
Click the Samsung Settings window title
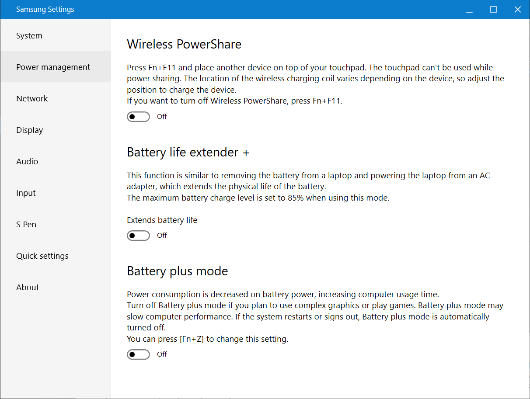45,9
